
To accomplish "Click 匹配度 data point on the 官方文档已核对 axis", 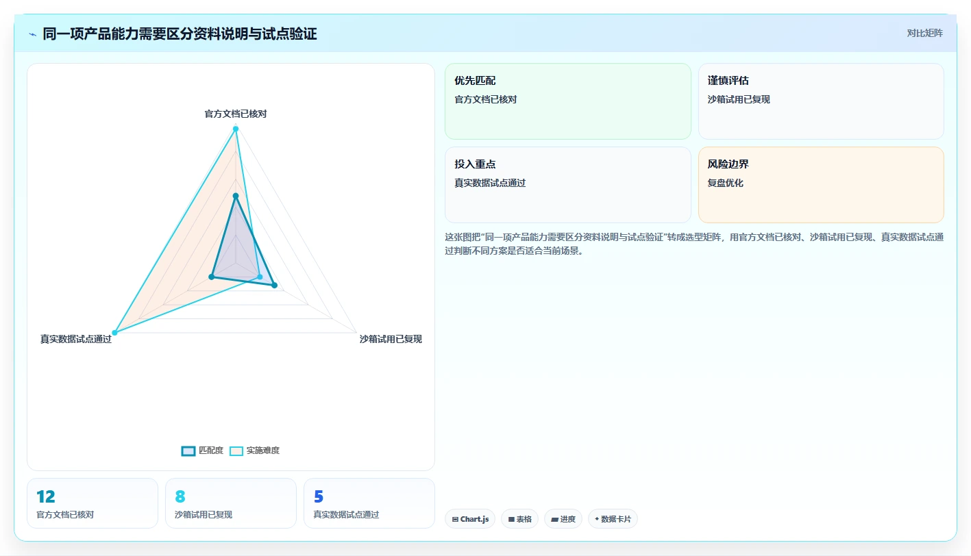I will pos(236,197).
